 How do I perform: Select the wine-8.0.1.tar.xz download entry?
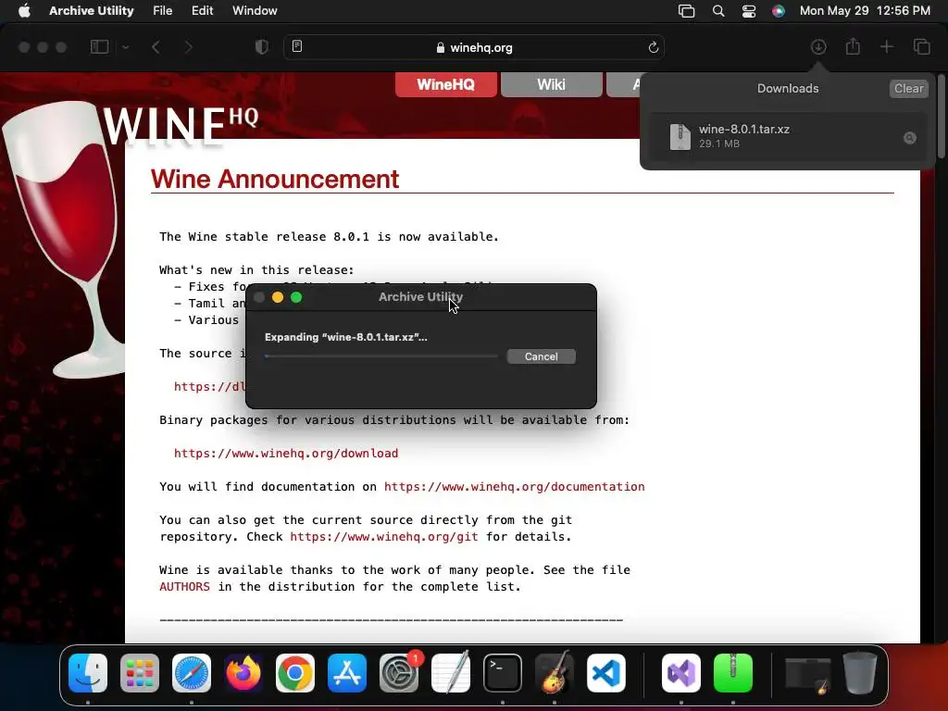(x=788, y=137)
